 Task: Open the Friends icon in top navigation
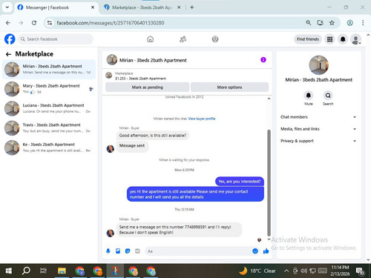click(x=183, y=39)
